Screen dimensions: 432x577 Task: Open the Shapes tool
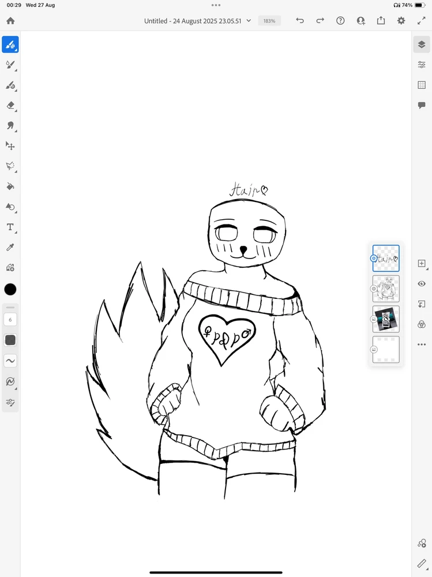[x=10, y=207]
